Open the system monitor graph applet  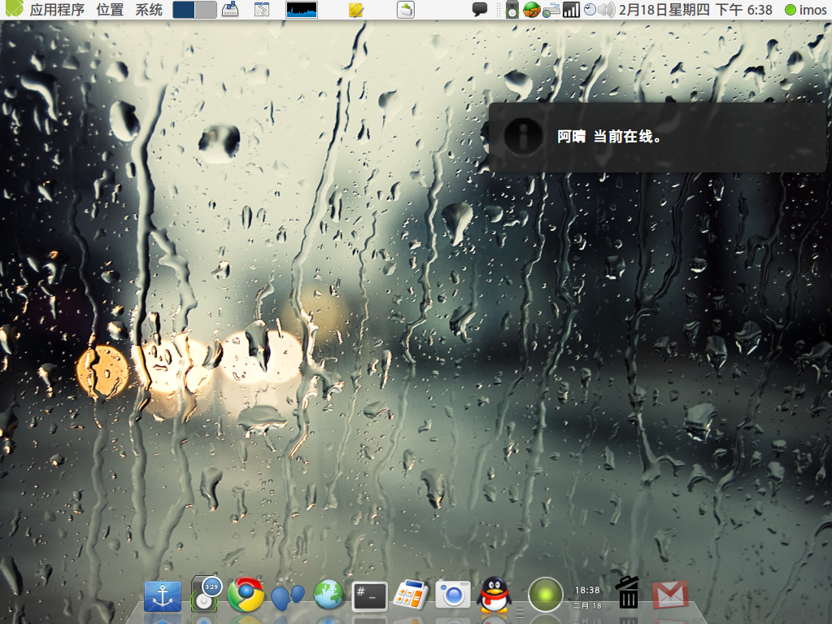click(x=302, y=10)
